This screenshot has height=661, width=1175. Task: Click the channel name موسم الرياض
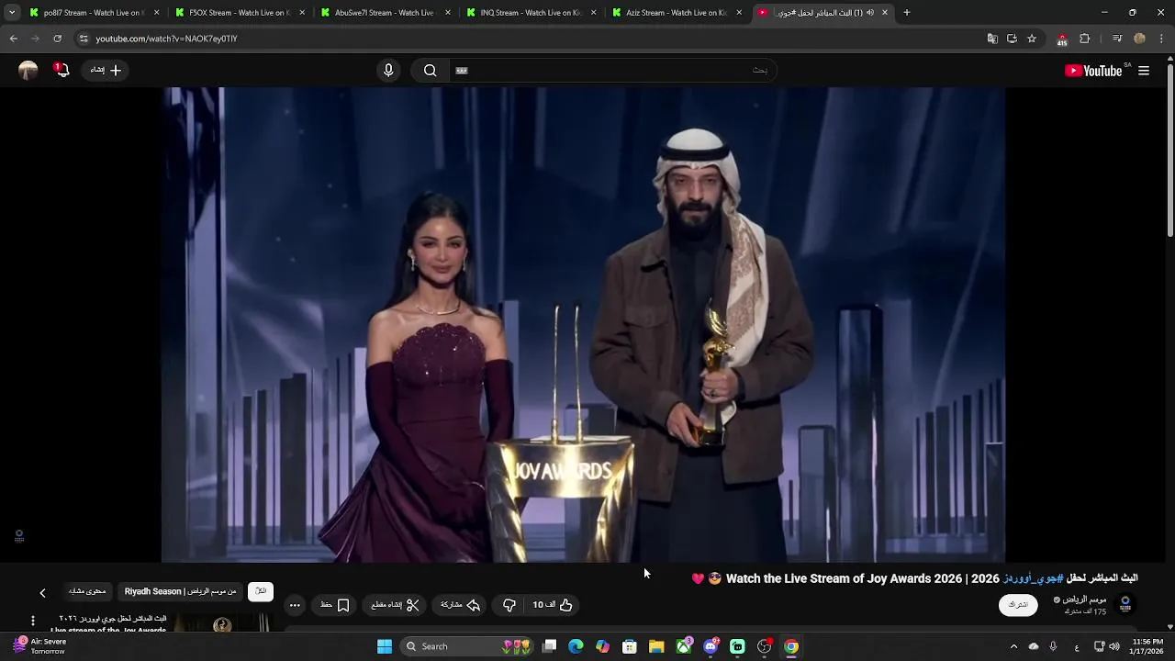pyautogui.click(x=1083, y=599)
